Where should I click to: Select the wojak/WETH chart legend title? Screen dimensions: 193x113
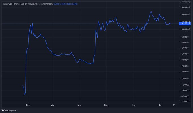click(x=28, y=4)
